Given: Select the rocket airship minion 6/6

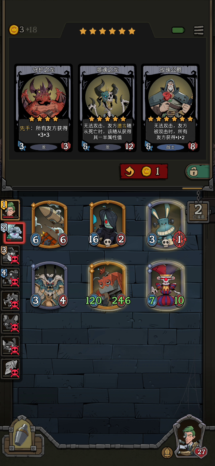Looking at the screenshot, I should click(50, 224).
